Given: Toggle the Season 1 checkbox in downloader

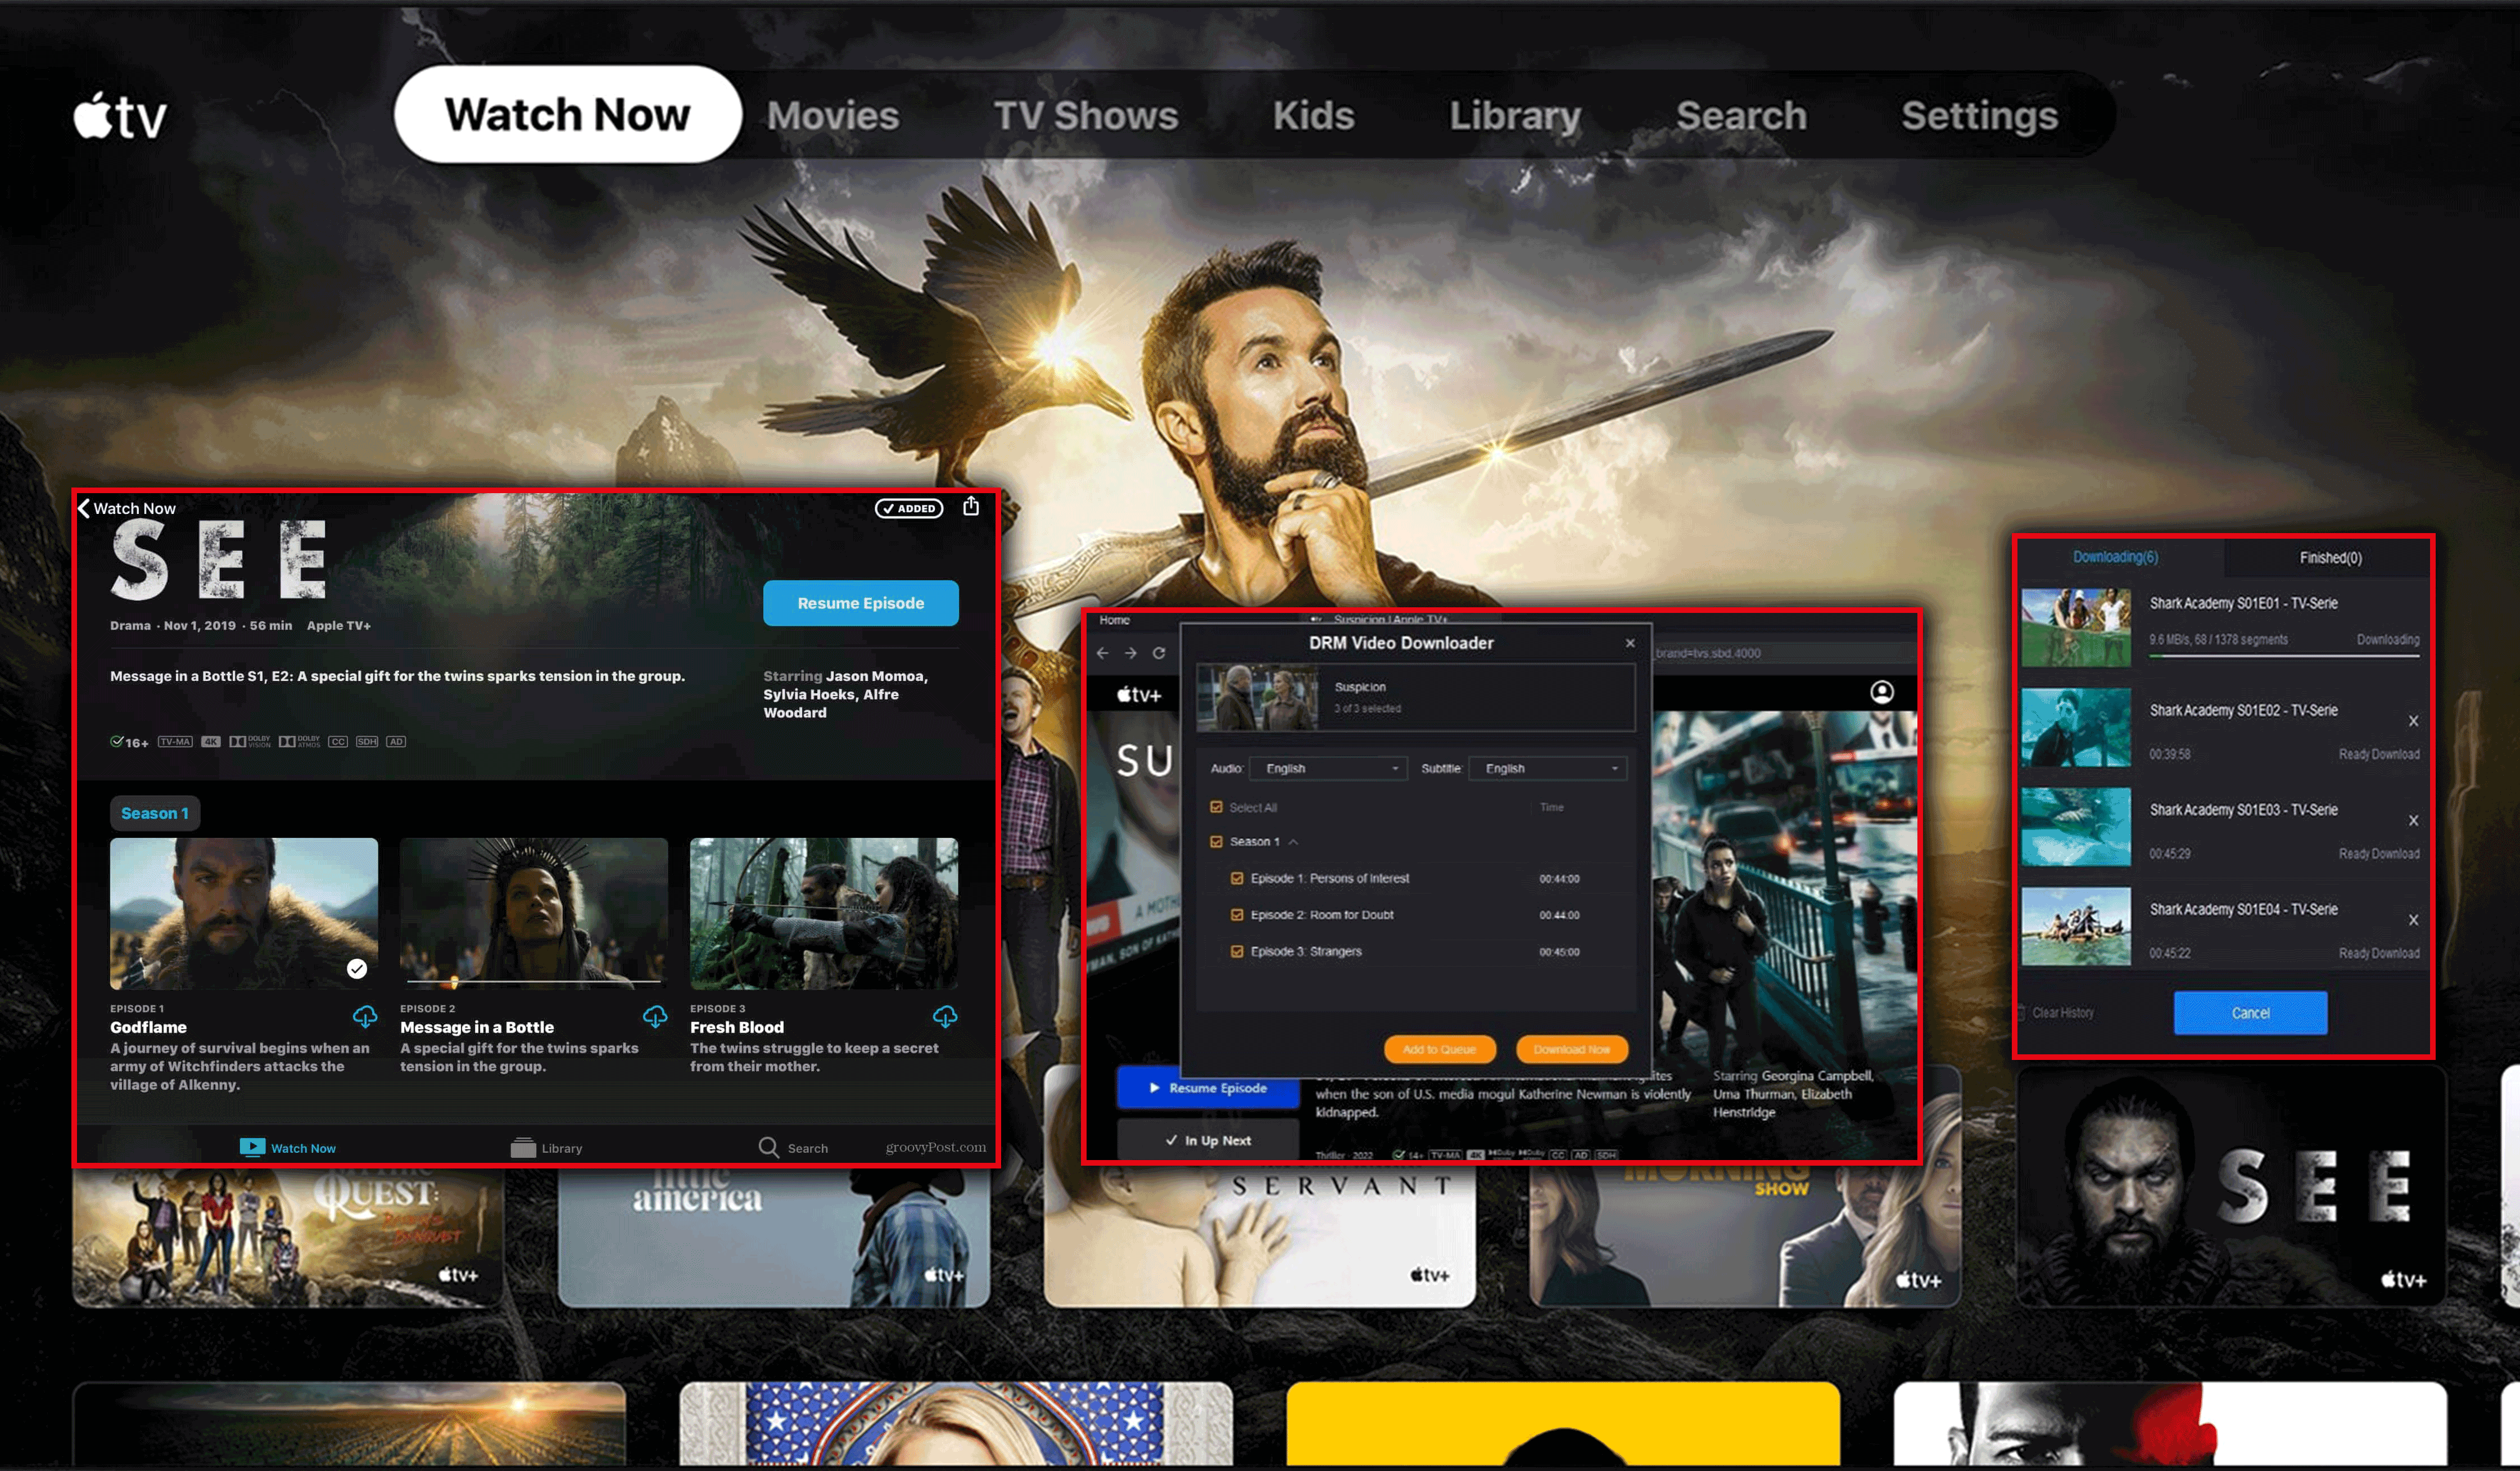Looking at the screenshot, I should (1216, 841).
